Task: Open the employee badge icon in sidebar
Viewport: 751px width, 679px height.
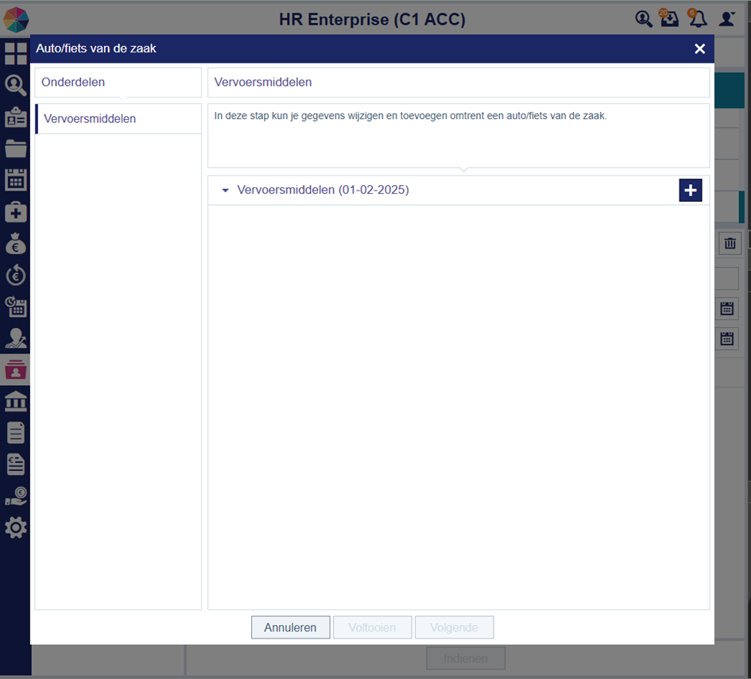Action: [15, 117]
